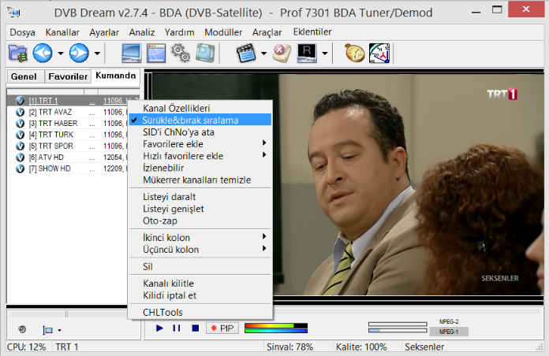Click the teal snapshot toolbar icon

click(x=205, y=54)
